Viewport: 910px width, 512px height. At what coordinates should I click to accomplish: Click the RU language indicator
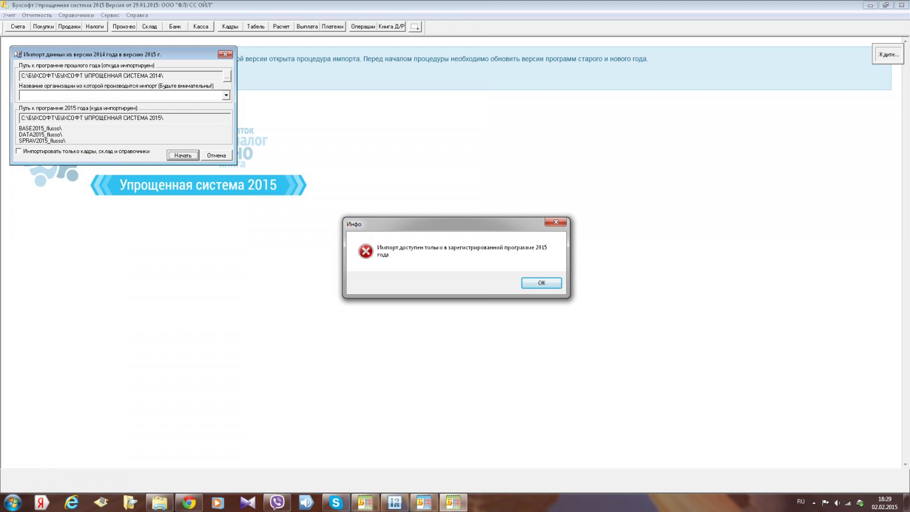tap(801, 502)
